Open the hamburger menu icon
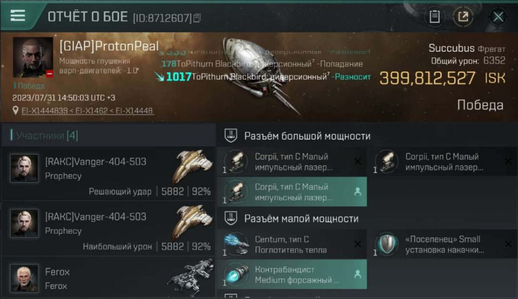This screenshot has height=299, width=518. [x=18, y=16]
